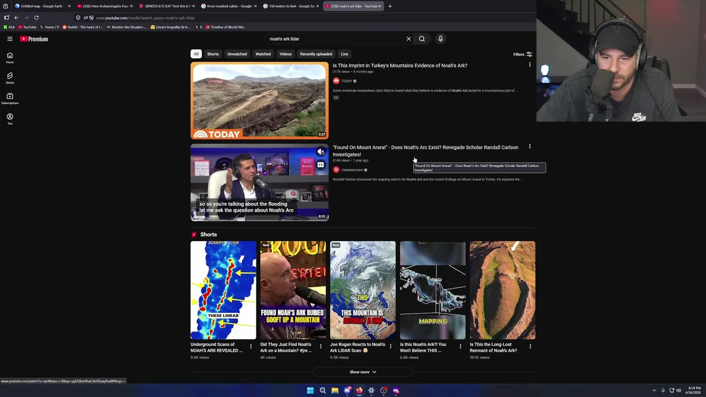Open options menu for Turkey's Mountains video
The width and height of the screenshot is (706, 397).
[x=529, y=65]
